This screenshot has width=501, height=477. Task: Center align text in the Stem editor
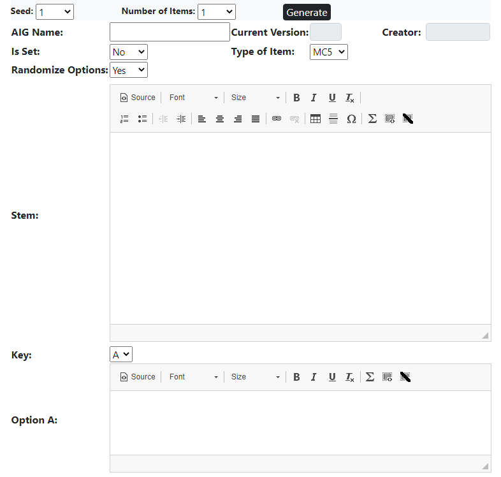(x=220, y=119)
